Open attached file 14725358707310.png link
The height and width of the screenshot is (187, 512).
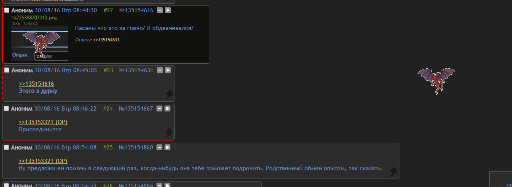point(34,18)
